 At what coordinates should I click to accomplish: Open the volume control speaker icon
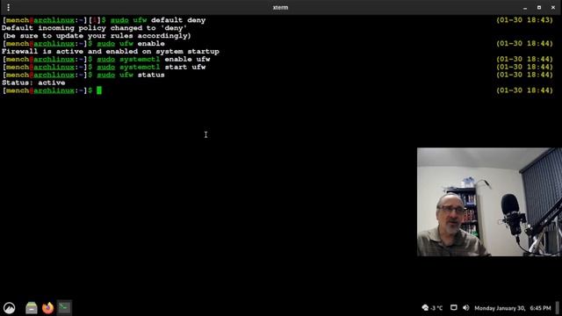coord(466,308)
